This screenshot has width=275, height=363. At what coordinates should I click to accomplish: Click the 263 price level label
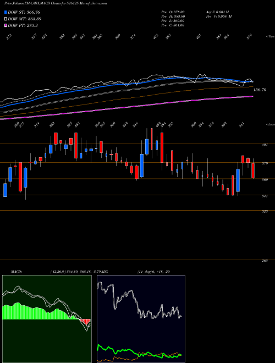coord(265,261)
